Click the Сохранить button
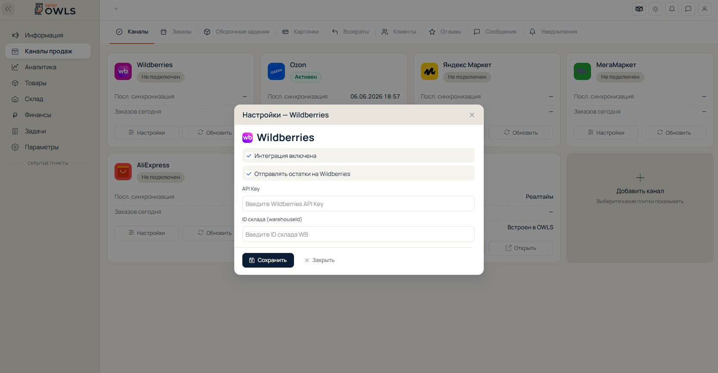This screenshot has width=718, height=373. coord(268,260)
